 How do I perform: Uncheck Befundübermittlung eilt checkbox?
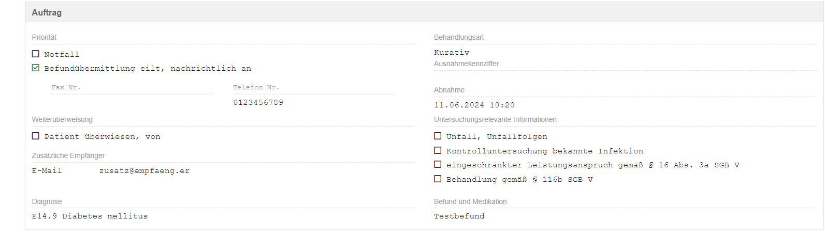tap(36, 68)
